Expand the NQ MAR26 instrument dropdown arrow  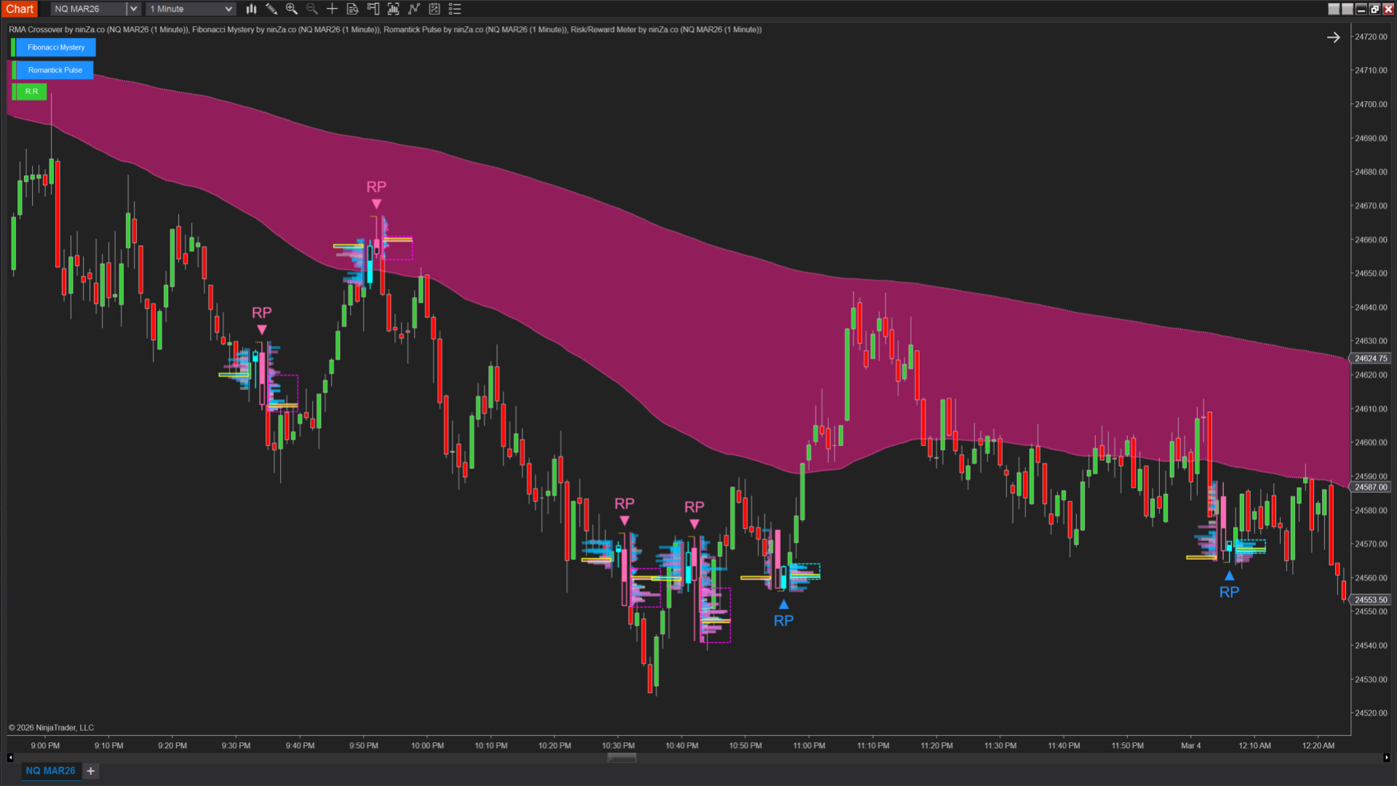[133, 9]
